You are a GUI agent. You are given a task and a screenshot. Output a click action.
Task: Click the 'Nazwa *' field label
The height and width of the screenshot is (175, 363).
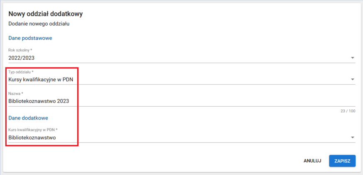(16, 93)
